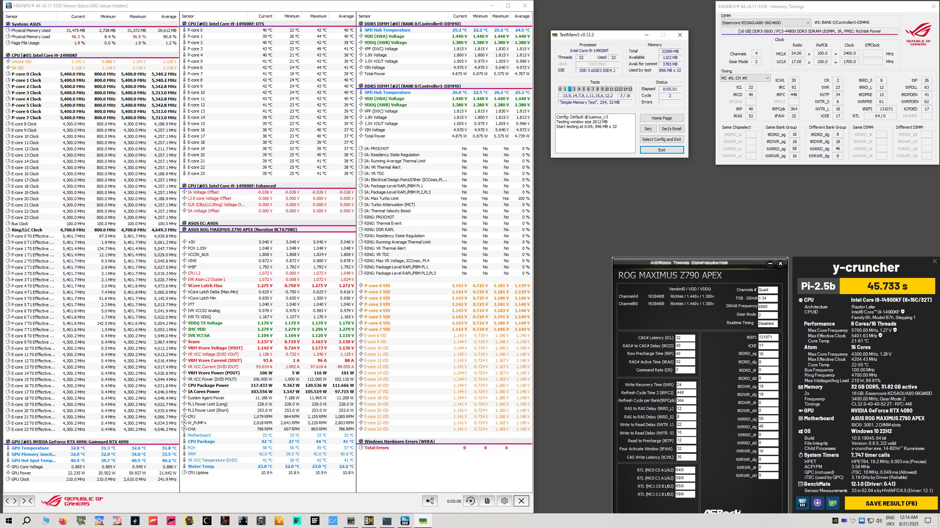Reset the HWiNFO min/max clock icon

(470, 501)
